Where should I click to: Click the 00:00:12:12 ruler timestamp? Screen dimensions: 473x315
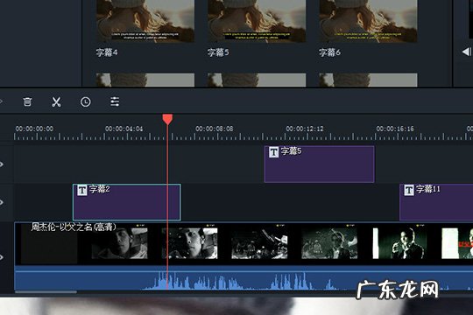point(305,129)
